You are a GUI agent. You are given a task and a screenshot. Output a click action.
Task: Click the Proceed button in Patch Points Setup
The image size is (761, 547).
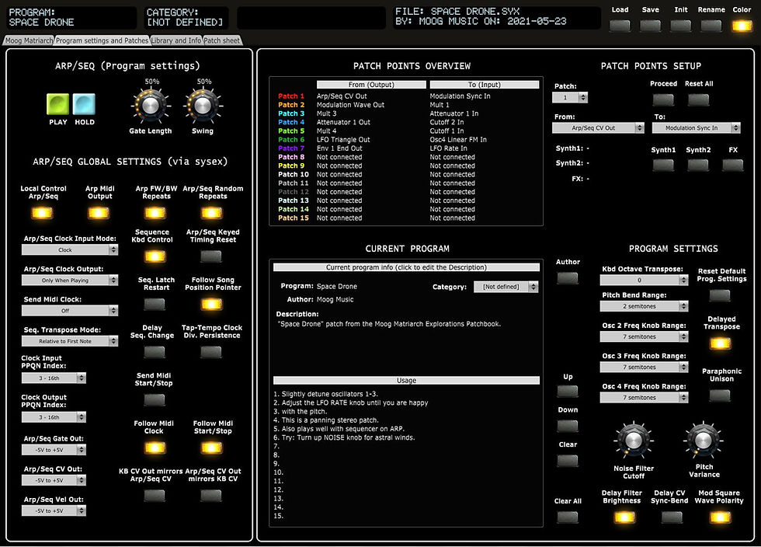(663, 99)
